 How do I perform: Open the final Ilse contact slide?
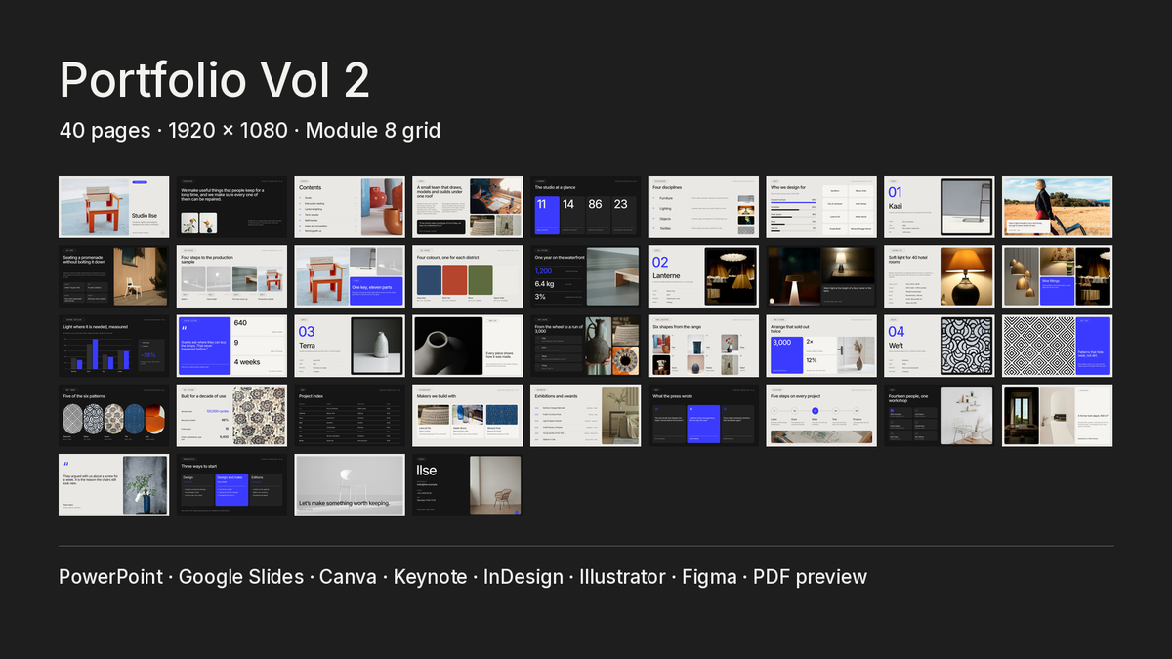pyautogui.click(x=468, y=484)
